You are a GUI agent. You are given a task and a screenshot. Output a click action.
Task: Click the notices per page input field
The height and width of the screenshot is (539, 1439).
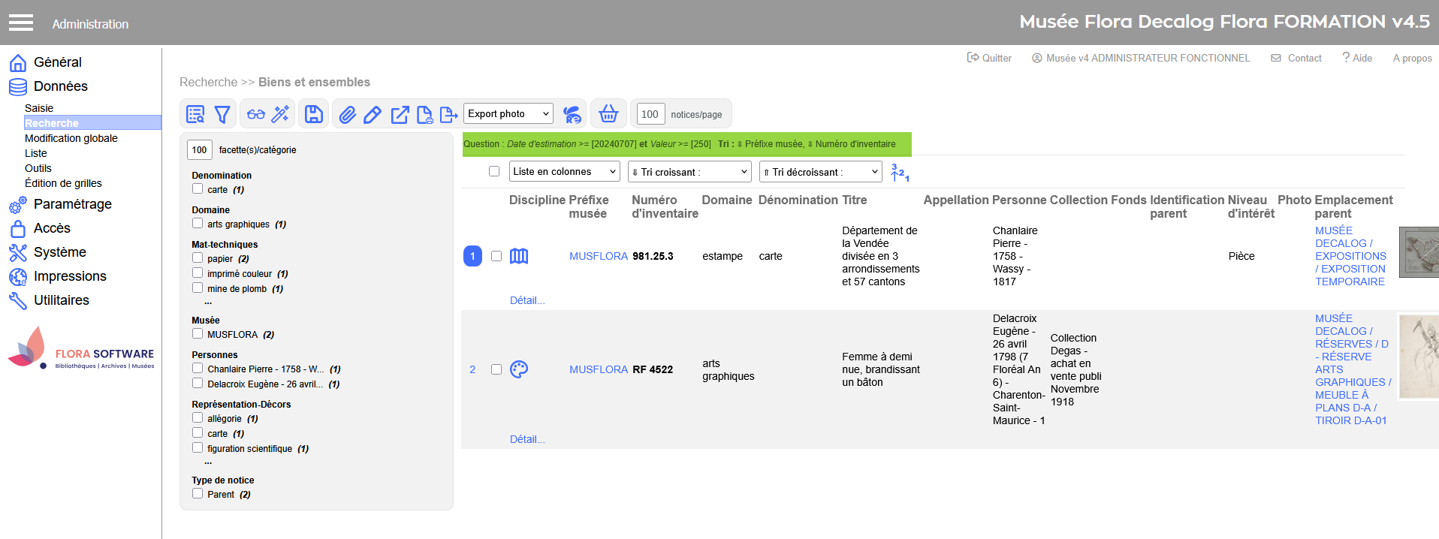tap(650, 114)
